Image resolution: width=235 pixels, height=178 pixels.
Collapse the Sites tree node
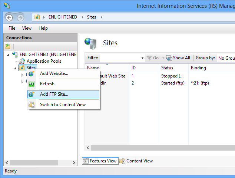[x=15, y=69]
